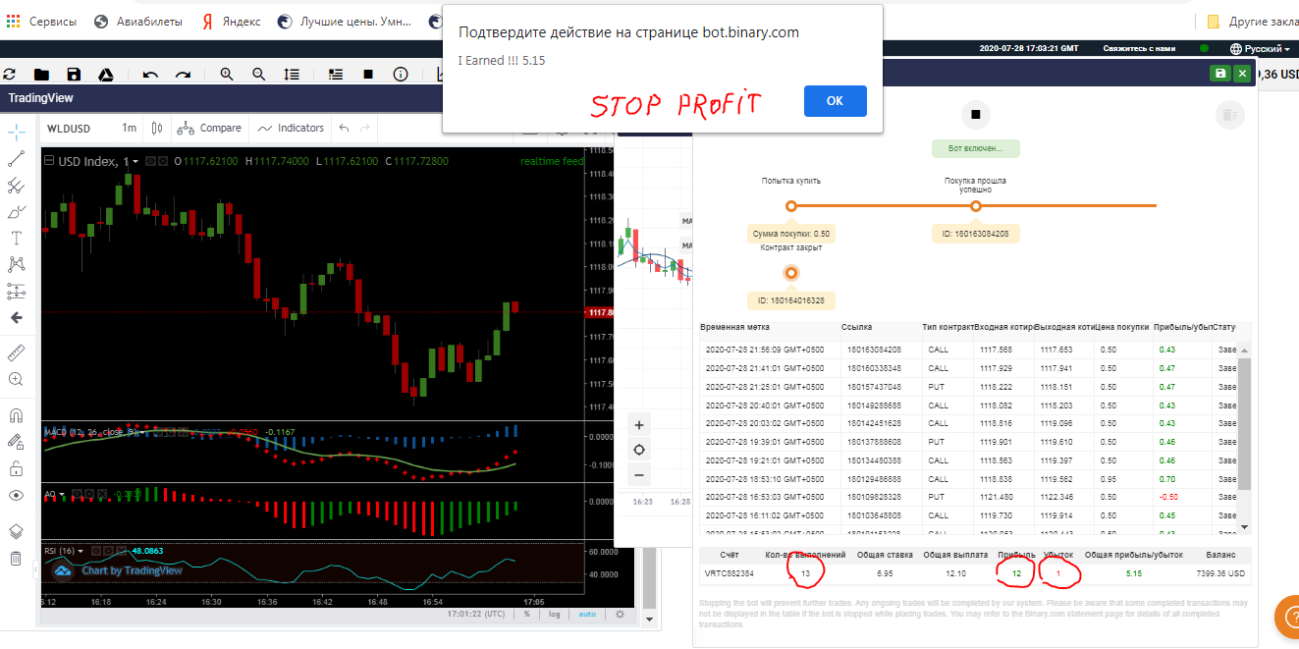Hide all drawings with the eye icon

pos(17,495)
